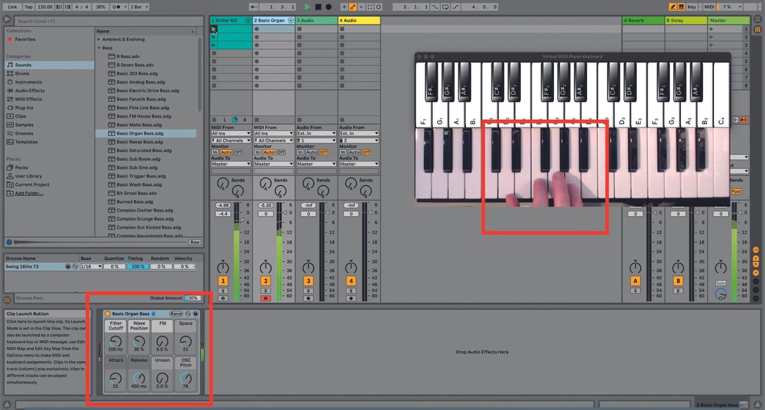This screenshot has width=765, height=410.
Task: Set track 3 Monitor to In
Action: pos(300,152)
